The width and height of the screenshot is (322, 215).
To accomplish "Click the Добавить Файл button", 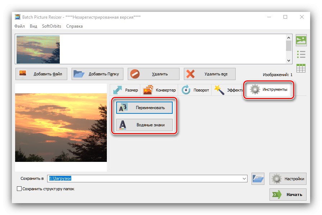I will point(41,74).
